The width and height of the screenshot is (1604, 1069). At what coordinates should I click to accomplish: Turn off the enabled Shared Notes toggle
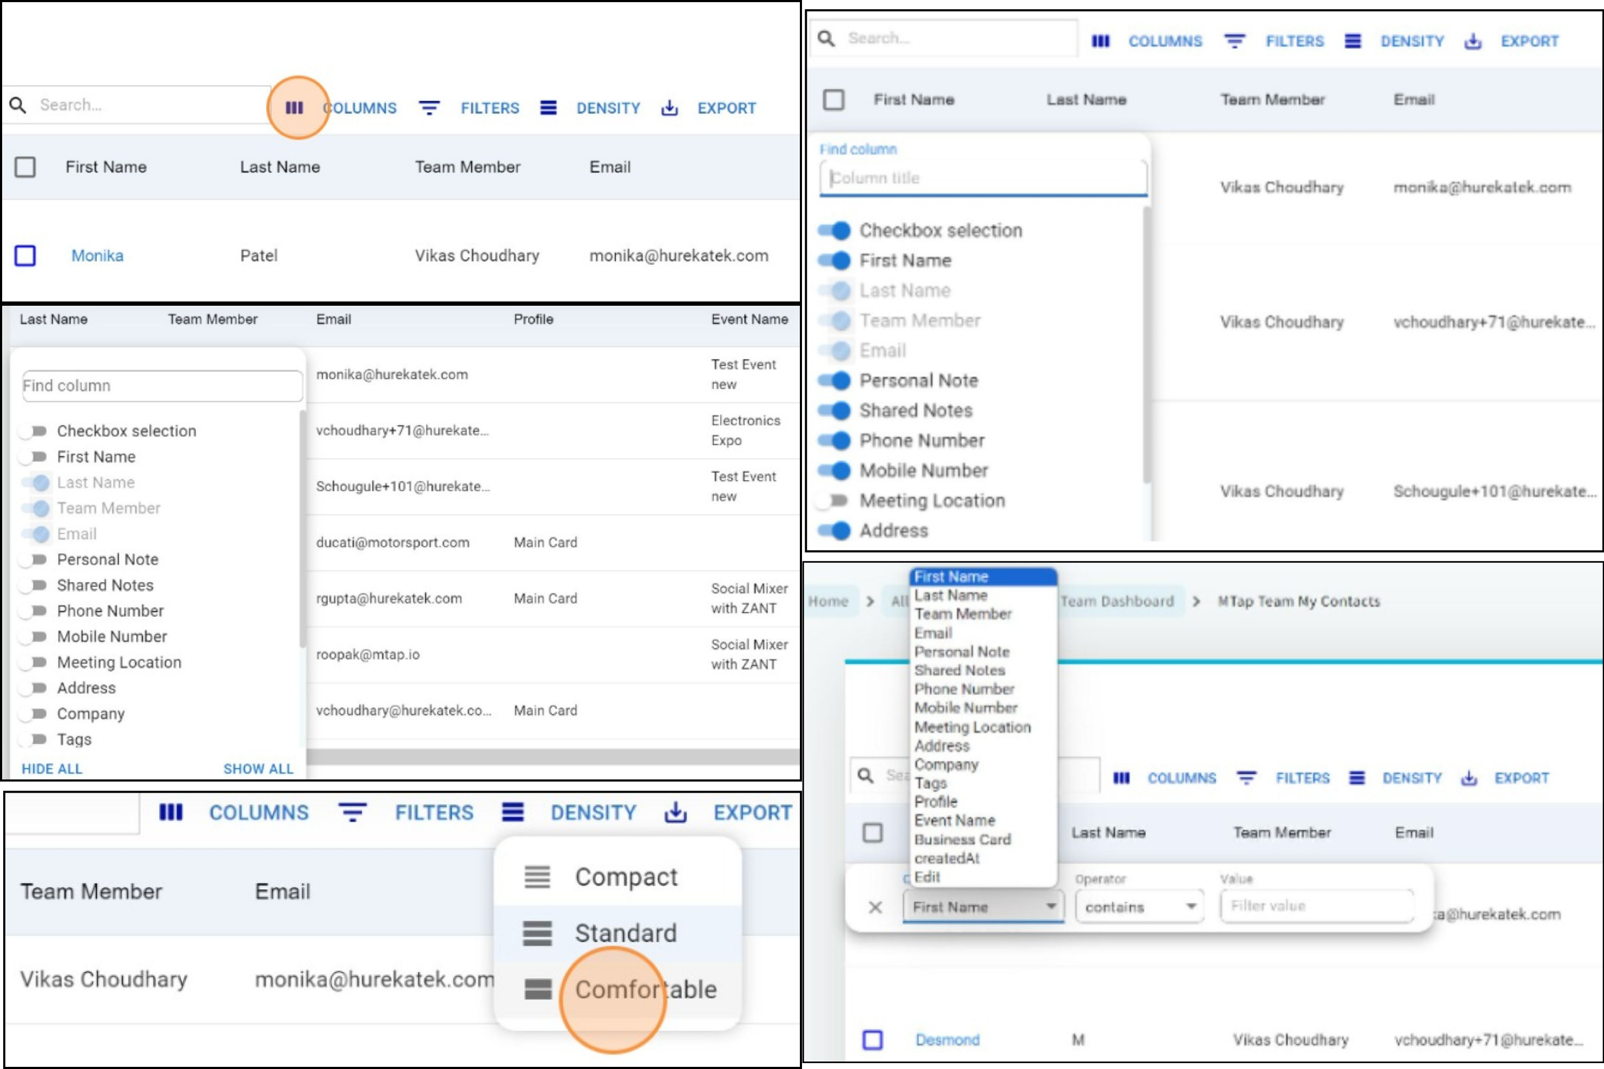(x=835, y=410)
